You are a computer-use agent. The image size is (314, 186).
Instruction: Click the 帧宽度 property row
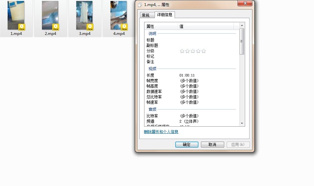(192, 81)
